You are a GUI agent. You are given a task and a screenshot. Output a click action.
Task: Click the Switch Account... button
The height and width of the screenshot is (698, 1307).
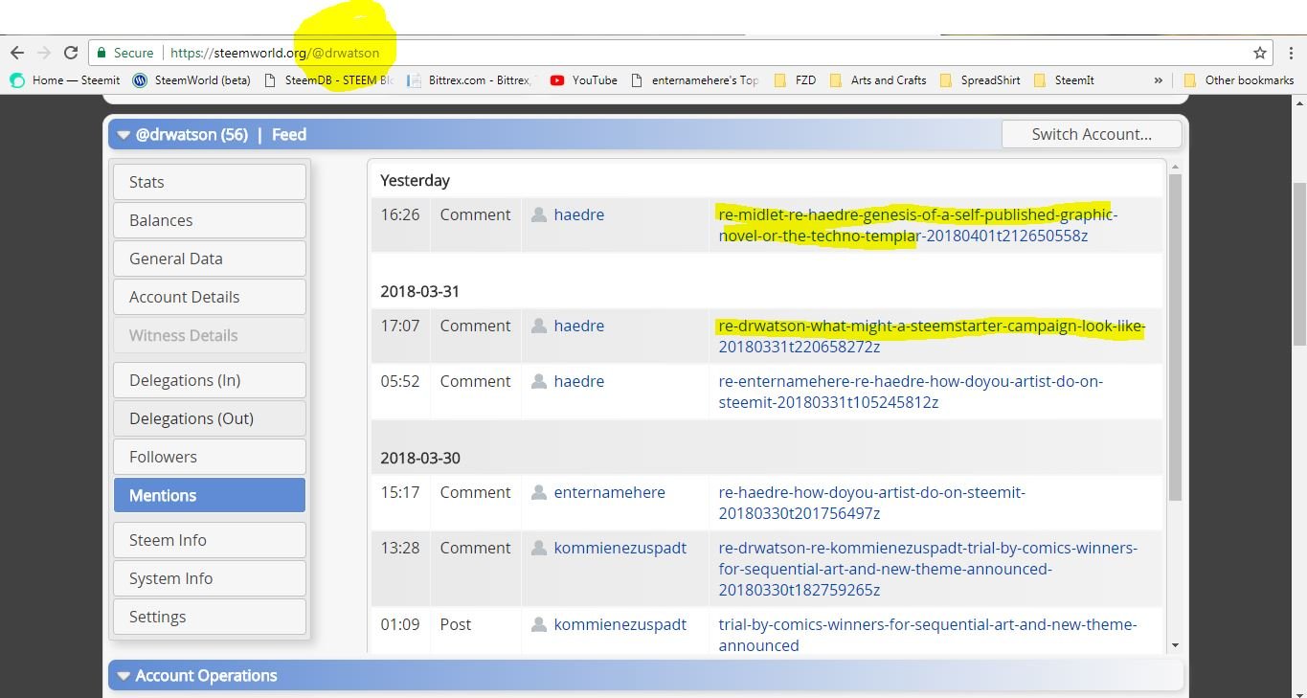tap(1092, 134)
